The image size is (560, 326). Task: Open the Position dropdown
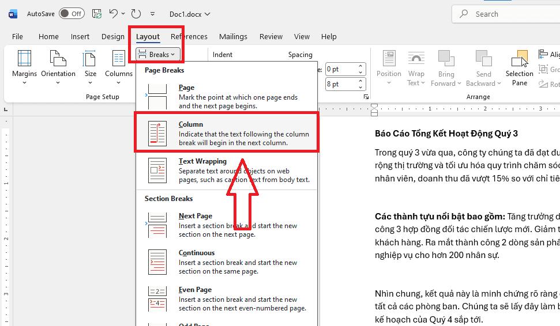(x=389, y=68)
